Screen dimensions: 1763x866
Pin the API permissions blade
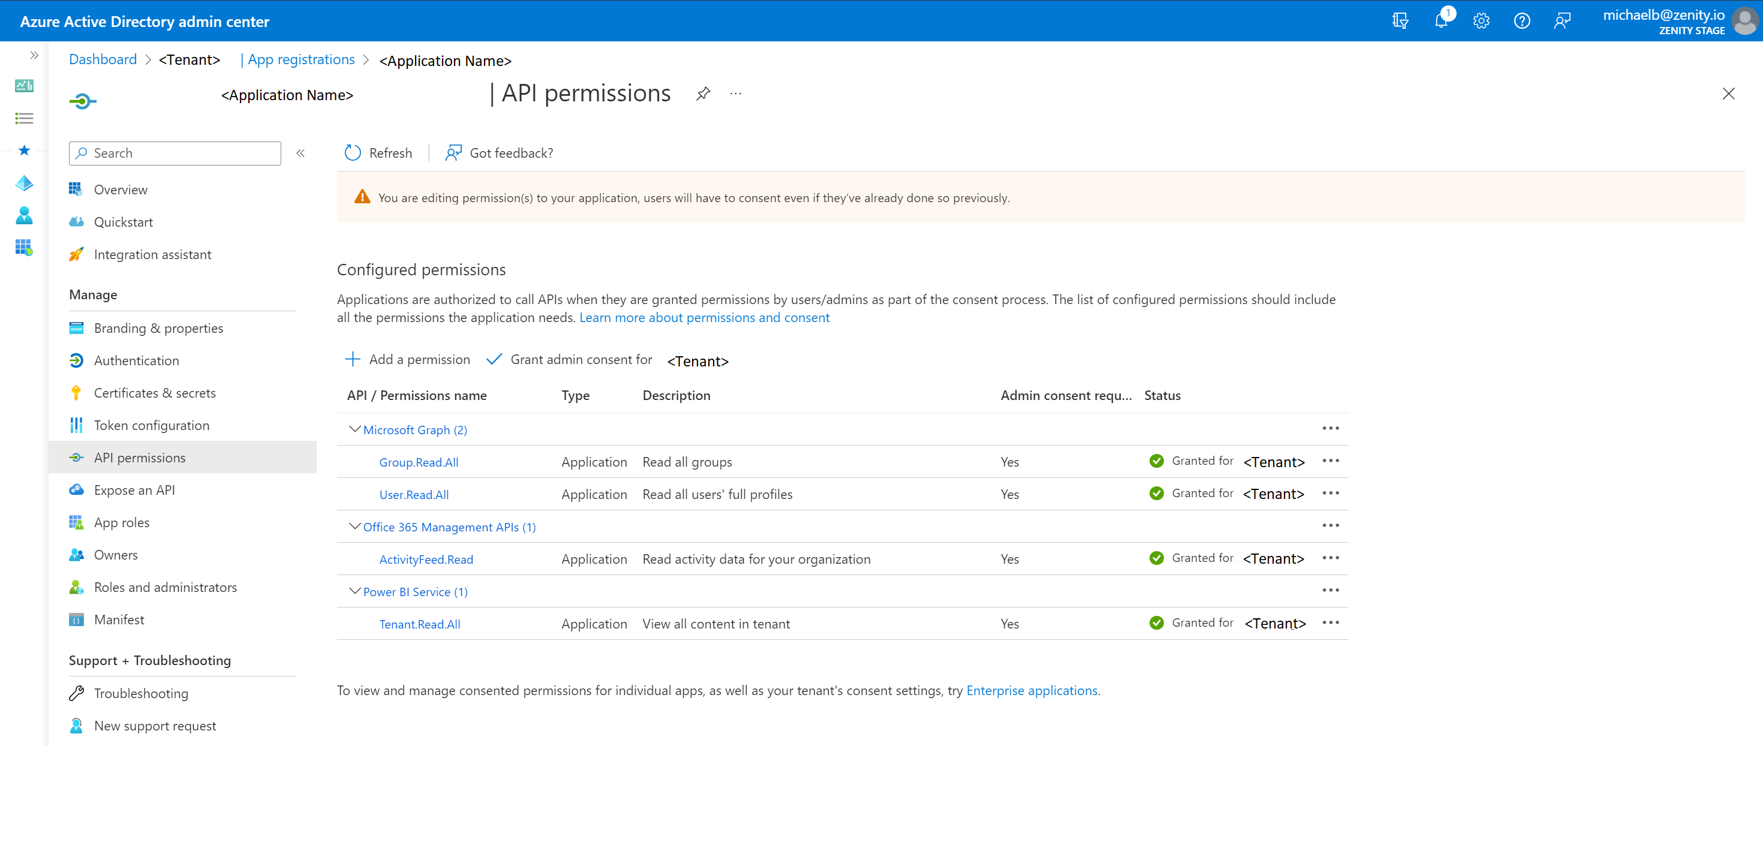(x=703, y=94)
